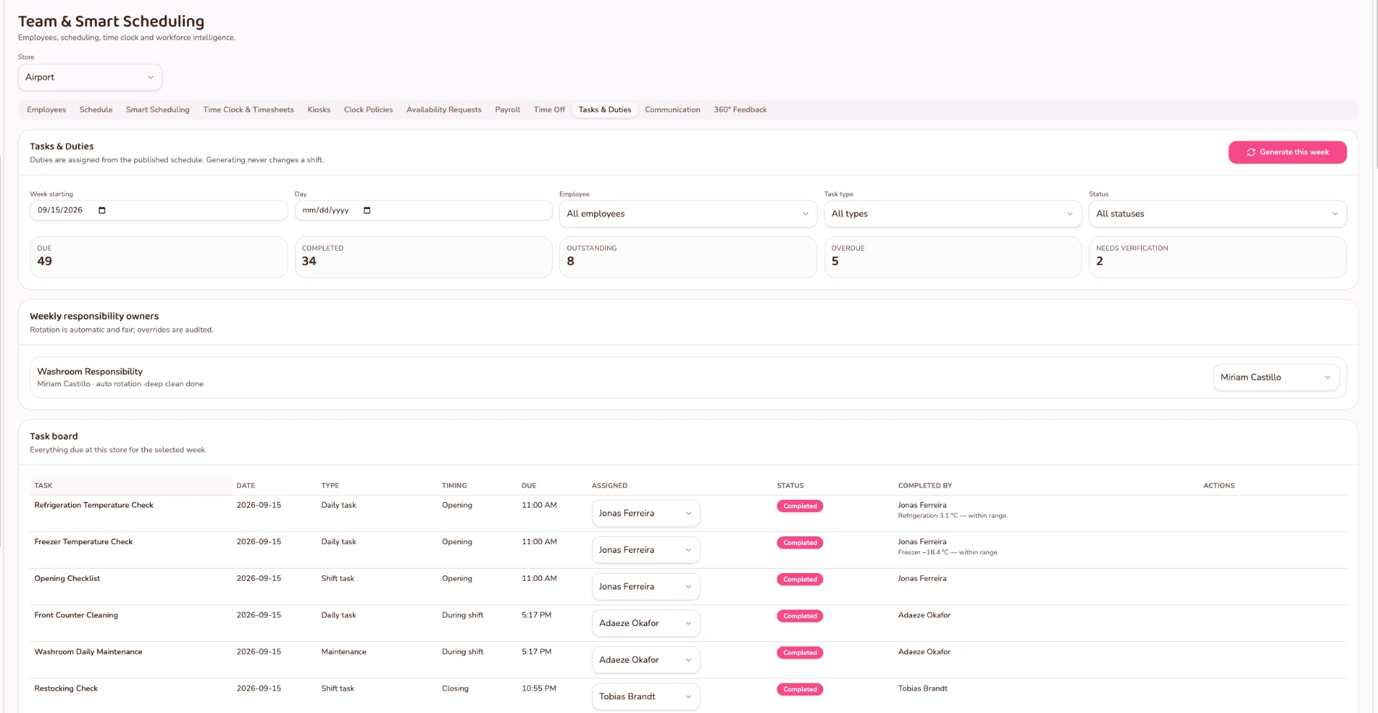Open the All statuses filter dropdown
1378x713 pixels.
[1217, 214]
